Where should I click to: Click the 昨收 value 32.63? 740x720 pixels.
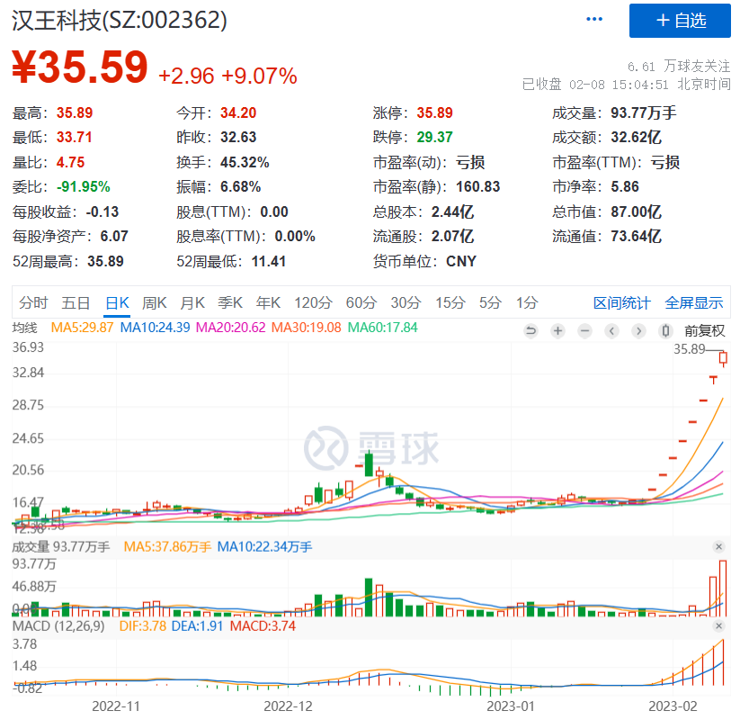pyautogui.click(x=238, y=138)
